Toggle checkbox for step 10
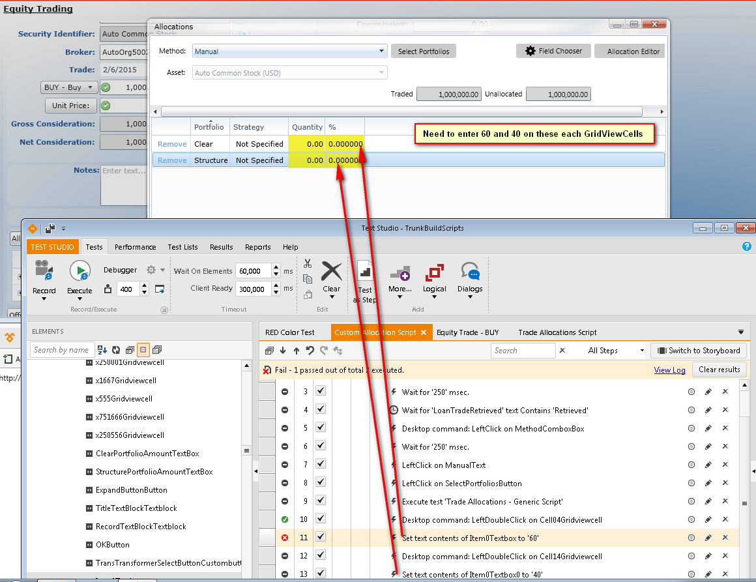The width and height of the screenshot is (756, 582). point(321,519)
